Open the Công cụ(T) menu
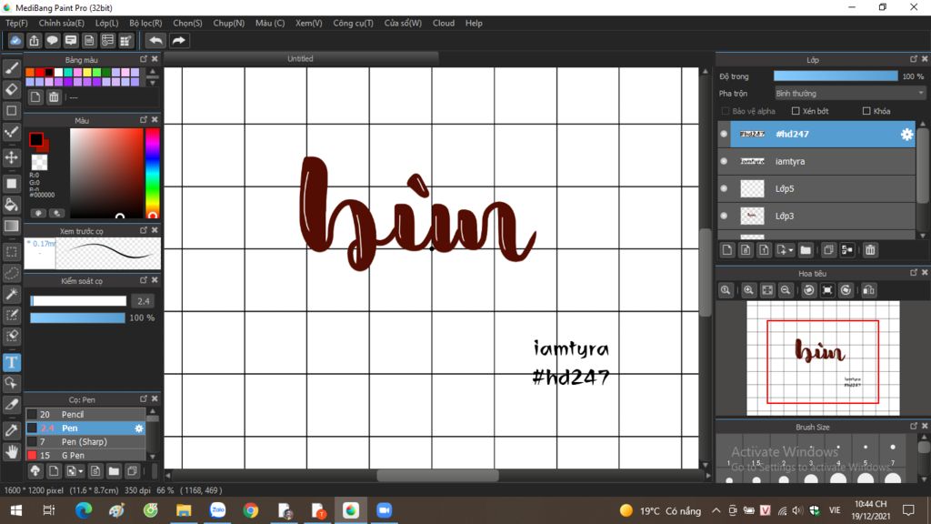Image resolution: width=931 pixels, height=524 pixels. point(353,23)
